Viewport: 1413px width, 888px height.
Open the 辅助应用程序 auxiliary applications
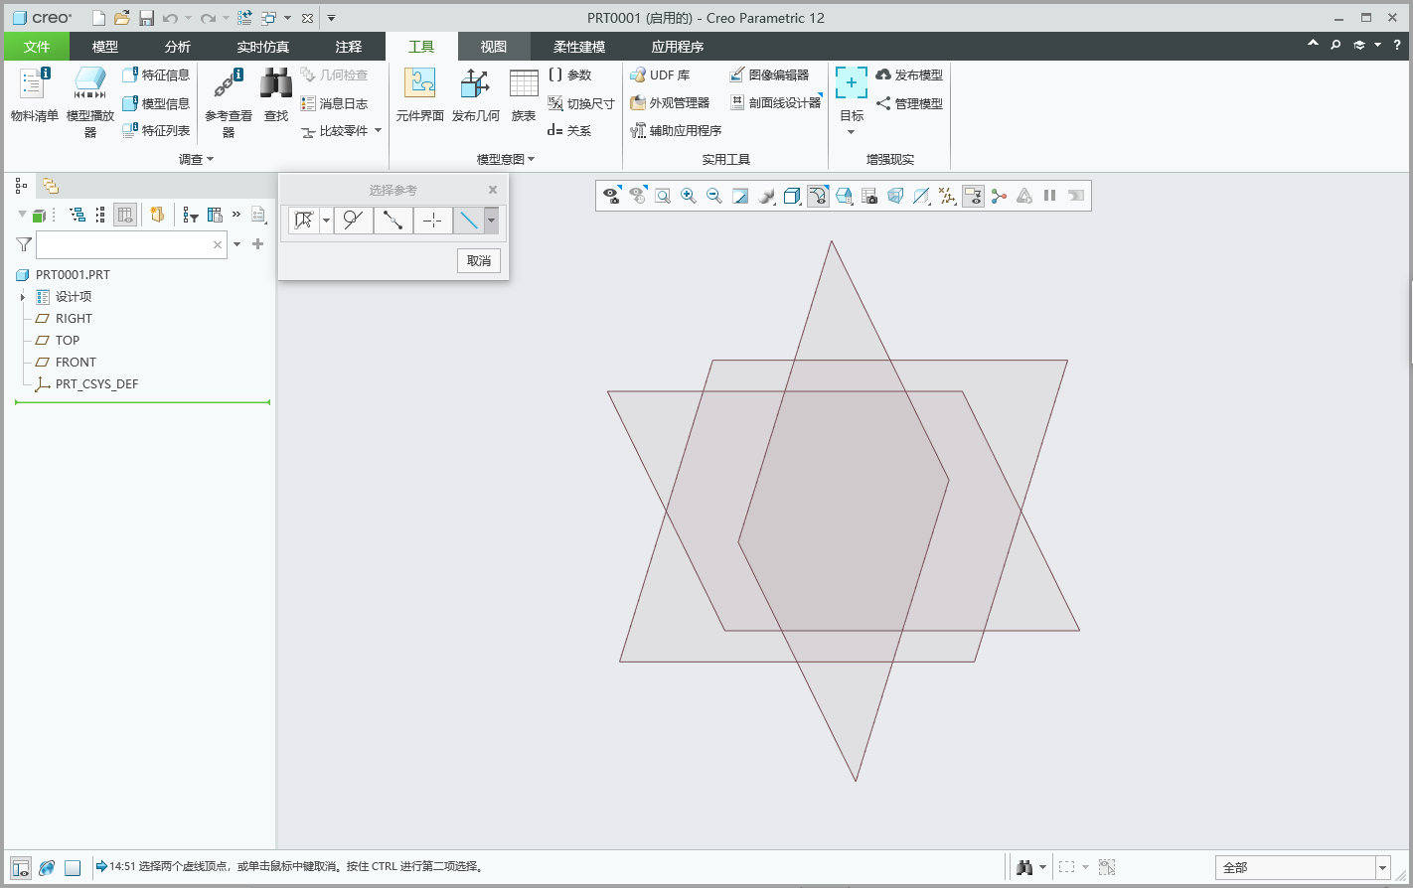[x=676, y=130]
